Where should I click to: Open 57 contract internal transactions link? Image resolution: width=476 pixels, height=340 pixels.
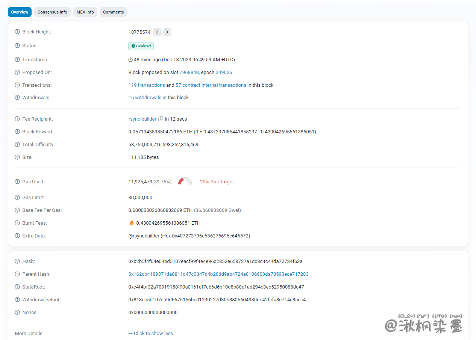(x=211, y=85)
